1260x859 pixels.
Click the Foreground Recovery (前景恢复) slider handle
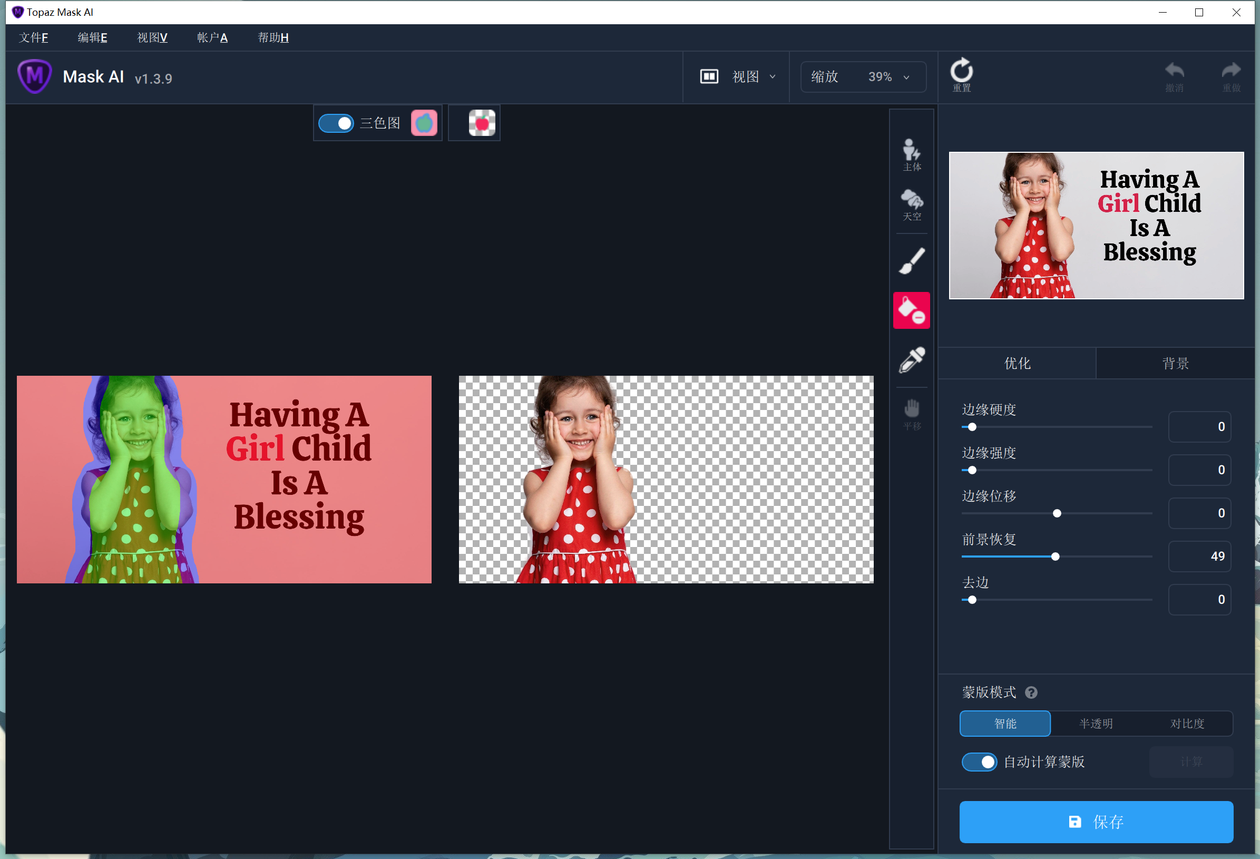pyautogui.click(x=1055, y=557)
